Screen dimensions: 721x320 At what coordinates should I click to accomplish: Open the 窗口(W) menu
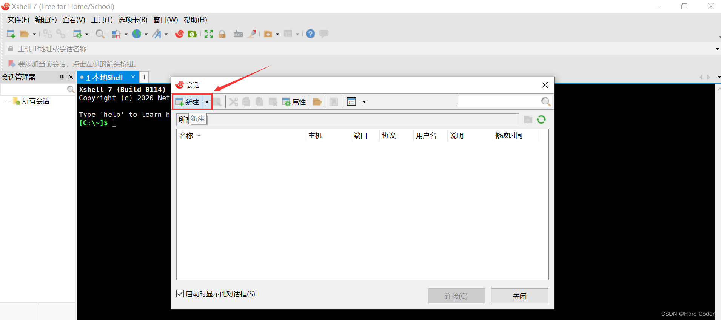pos(166,20)
